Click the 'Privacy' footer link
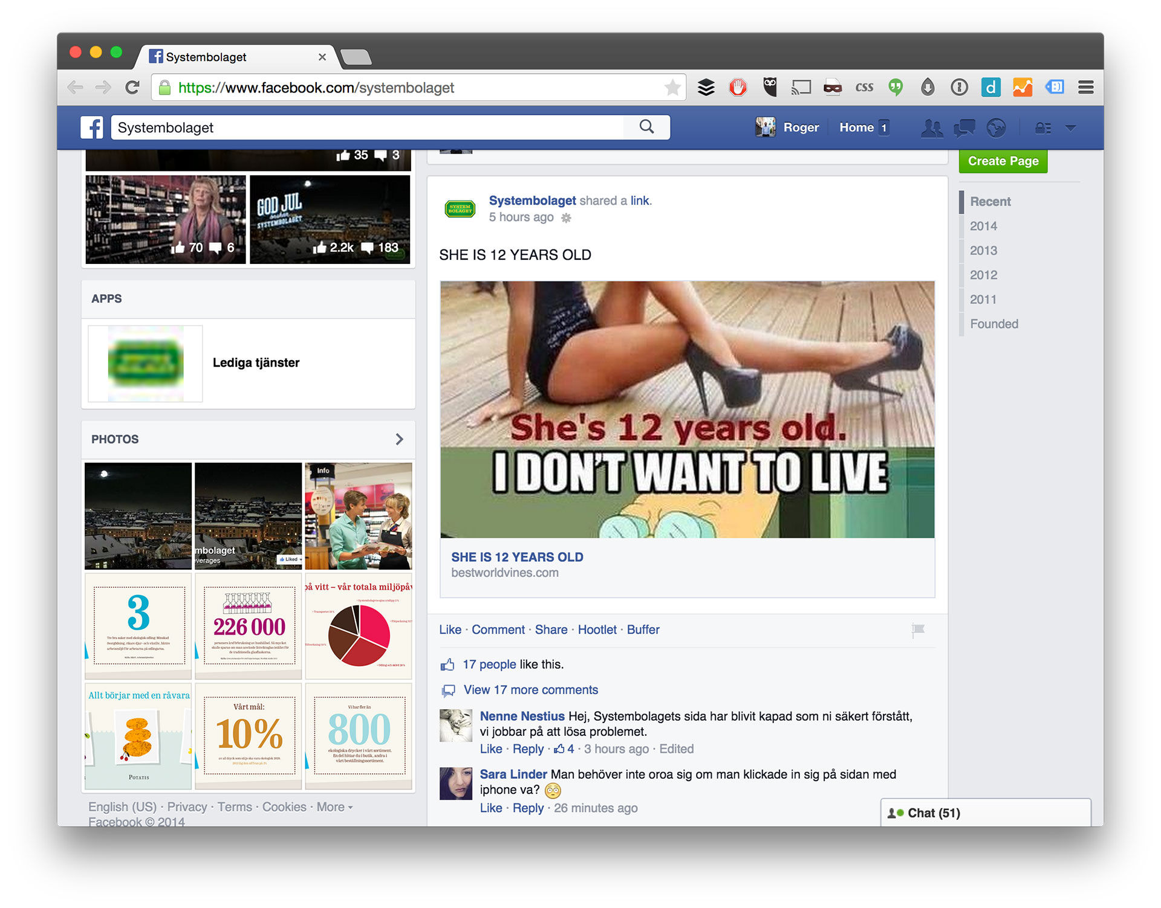Image resolution: width=1161 pixels, height=908 pixels. tap(187, 807)
